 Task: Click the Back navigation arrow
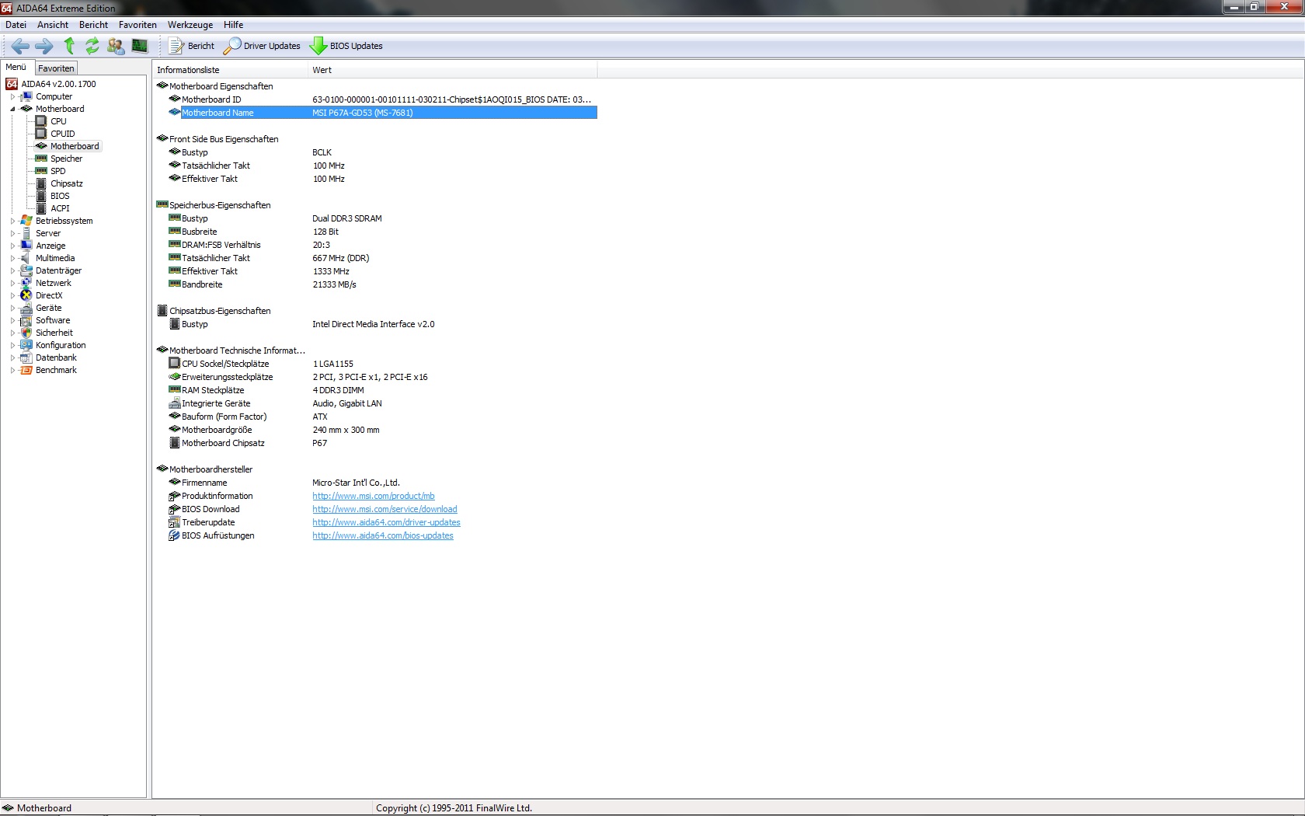point(21,46)
